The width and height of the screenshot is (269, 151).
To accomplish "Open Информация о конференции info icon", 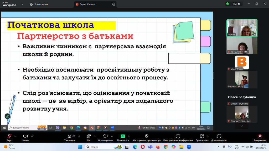I will [178, 136].
